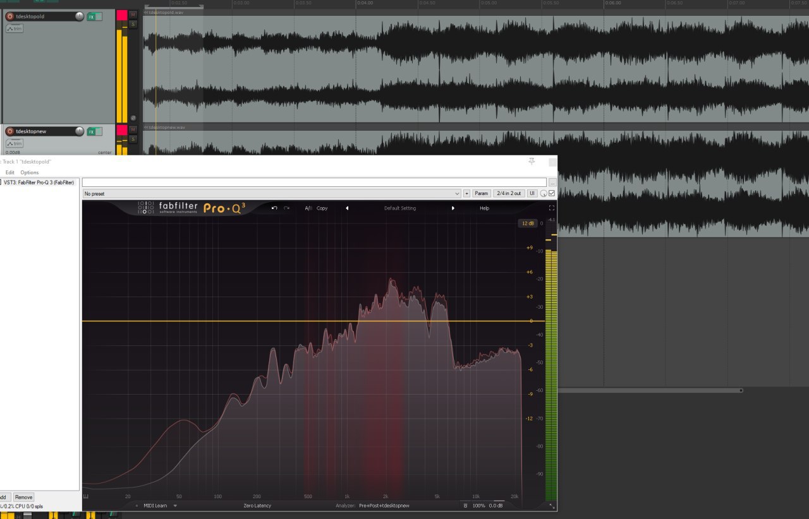The image size is (809, 519).
Task: Copy A state to B
Action: click(x=322, y=208)
